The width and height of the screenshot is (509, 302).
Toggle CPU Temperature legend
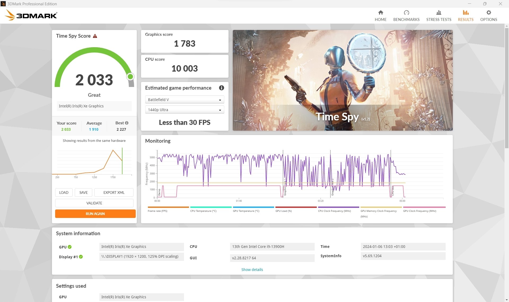coord(211,209)
